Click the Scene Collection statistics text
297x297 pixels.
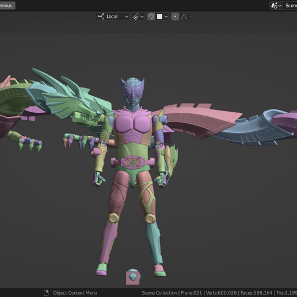219,293
